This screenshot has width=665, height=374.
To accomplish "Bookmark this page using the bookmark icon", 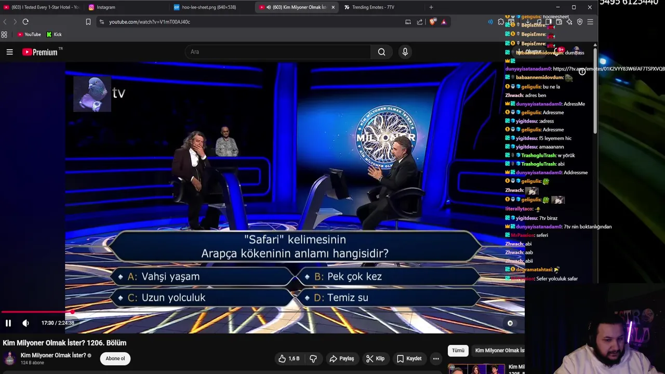I will (88, 22).
